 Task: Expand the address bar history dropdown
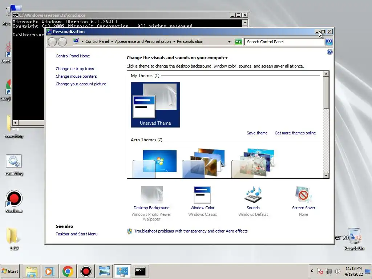(x=229, y=42)
